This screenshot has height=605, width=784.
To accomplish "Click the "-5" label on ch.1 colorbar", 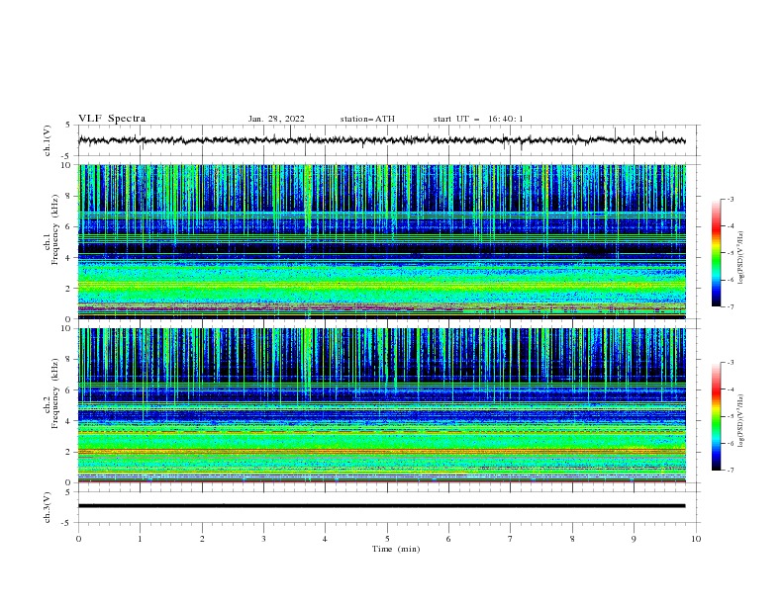I will [x=731, y=253].
